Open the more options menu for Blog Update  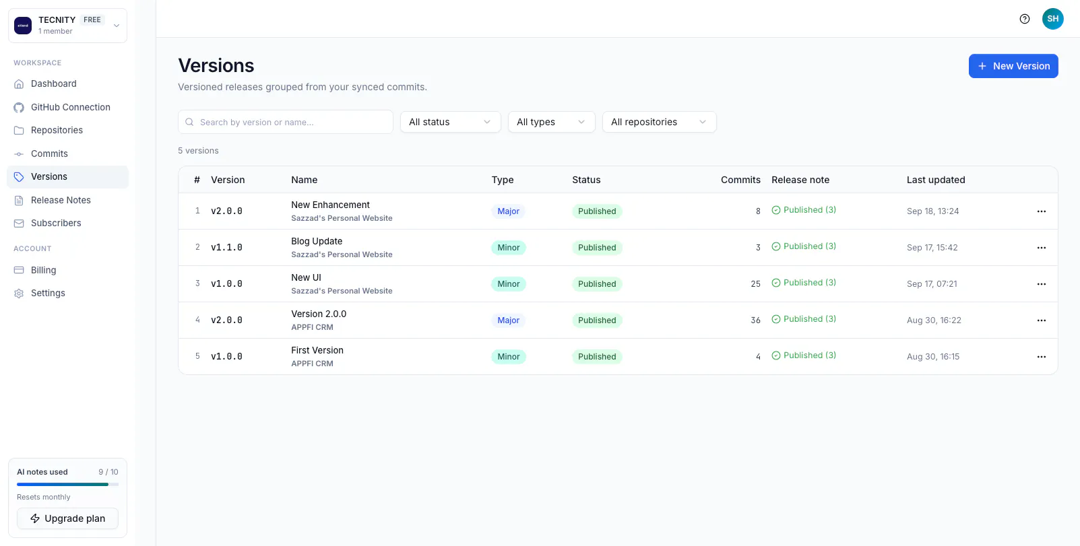[x=1042, y=248]
